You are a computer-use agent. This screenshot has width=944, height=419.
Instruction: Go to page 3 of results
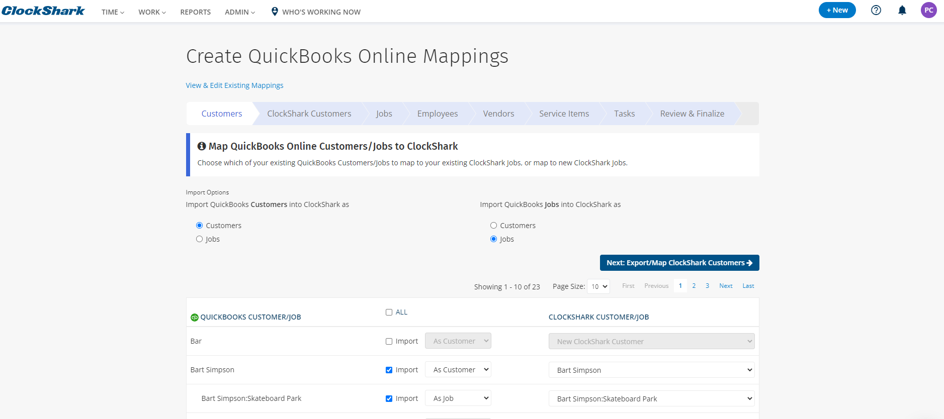click(x=707, y=286)
